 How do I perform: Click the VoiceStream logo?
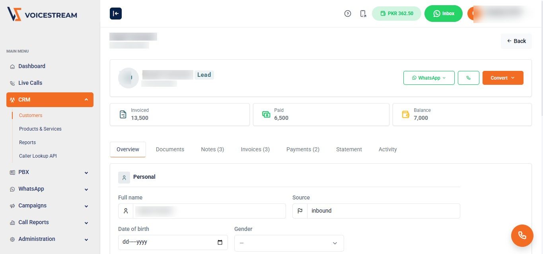click(x=42, y=14)
